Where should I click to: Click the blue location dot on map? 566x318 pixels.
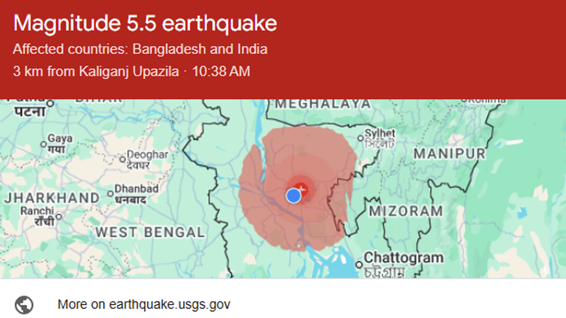[293, 195]
